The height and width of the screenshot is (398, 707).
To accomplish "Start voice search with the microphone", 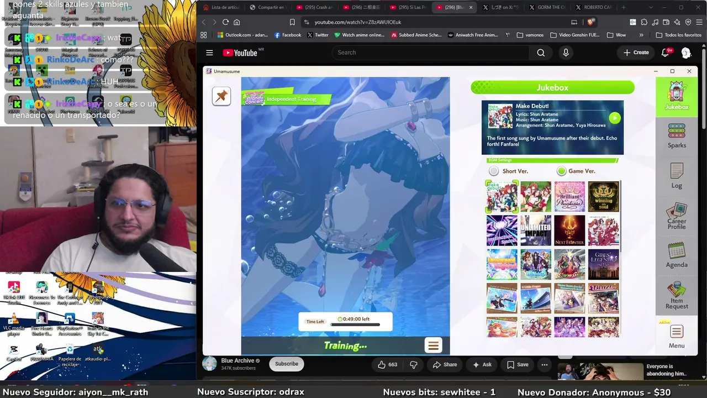I will (x=566, y=53).
